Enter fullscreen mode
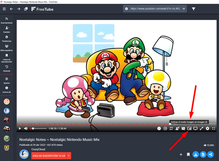The image size is (219, 161). pos(214,129)
